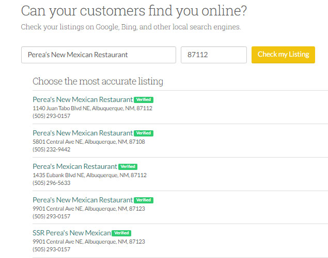The image size is (328, 258).
Task: Select address 1140 Juan Tabo Blvd NE
Action: click(92, 108)
